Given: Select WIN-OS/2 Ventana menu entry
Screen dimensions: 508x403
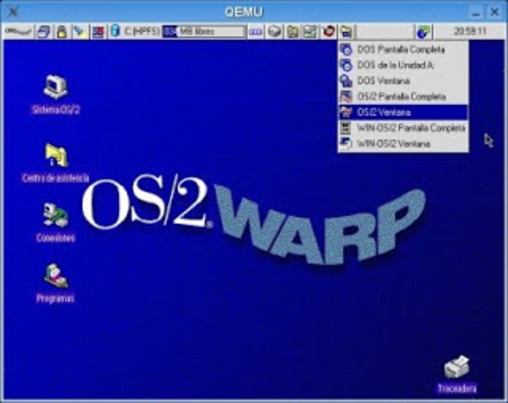Looking at the screenshot, I should 403,144.
